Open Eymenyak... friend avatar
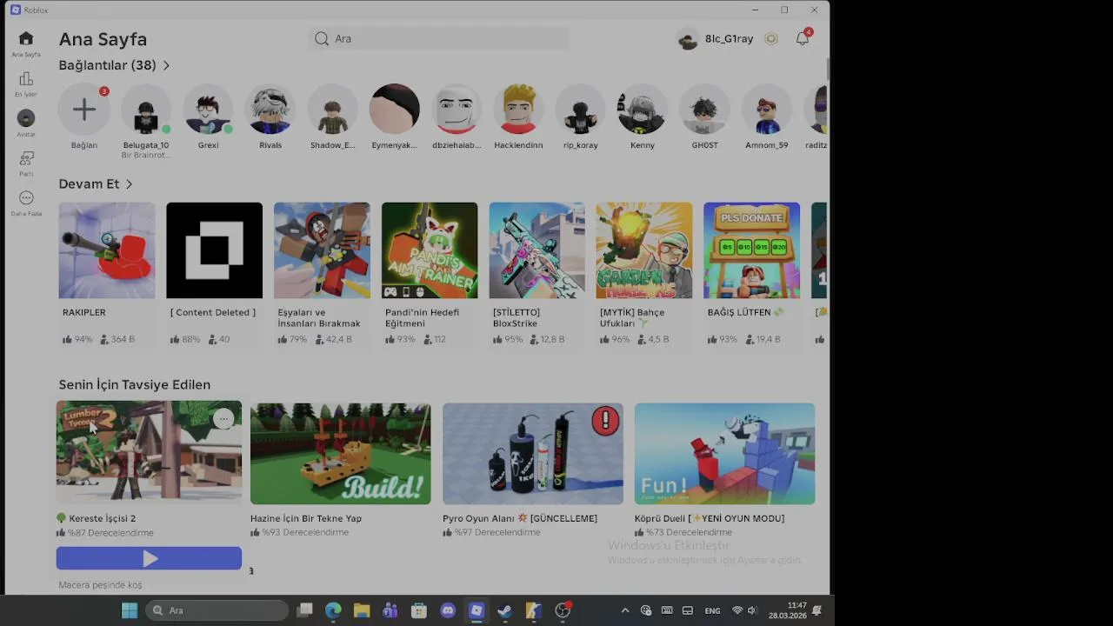Viewport: 1113px width, 626px height. [x=395, y=110]
